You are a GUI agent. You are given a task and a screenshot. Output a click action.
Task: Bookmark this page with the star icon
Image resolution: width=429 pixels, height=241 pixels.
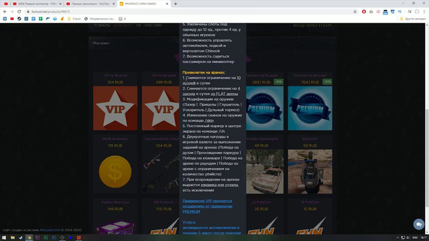coord(355,11)
